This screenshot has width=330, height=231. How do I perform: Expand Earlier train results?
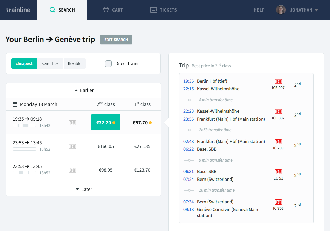tap(84, 90)
